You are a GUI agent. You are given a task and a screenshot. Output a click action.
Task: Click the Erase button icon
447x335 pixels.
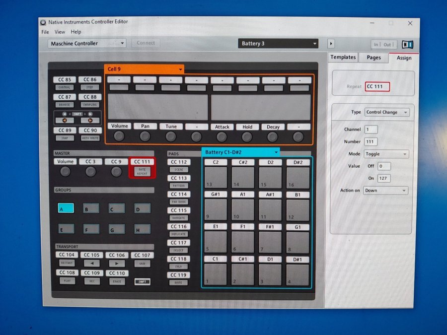(117, 281)
